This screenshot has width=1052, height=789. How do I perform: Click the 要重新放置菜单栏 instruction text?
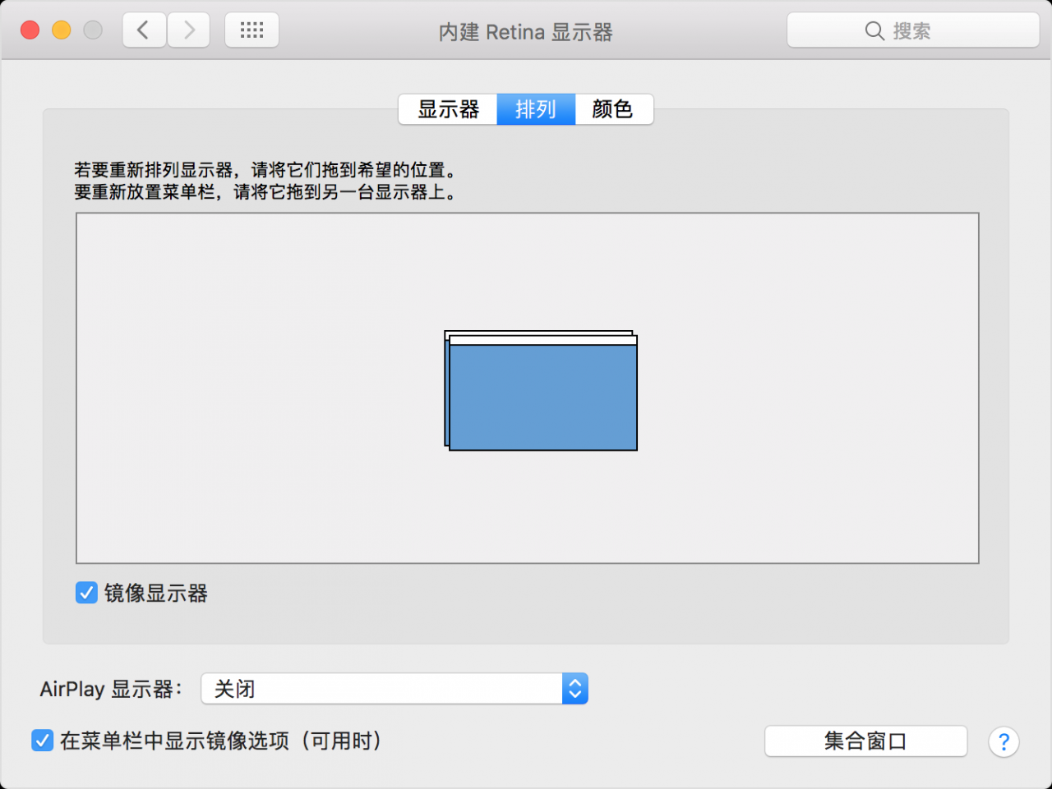tap(265, 192)
